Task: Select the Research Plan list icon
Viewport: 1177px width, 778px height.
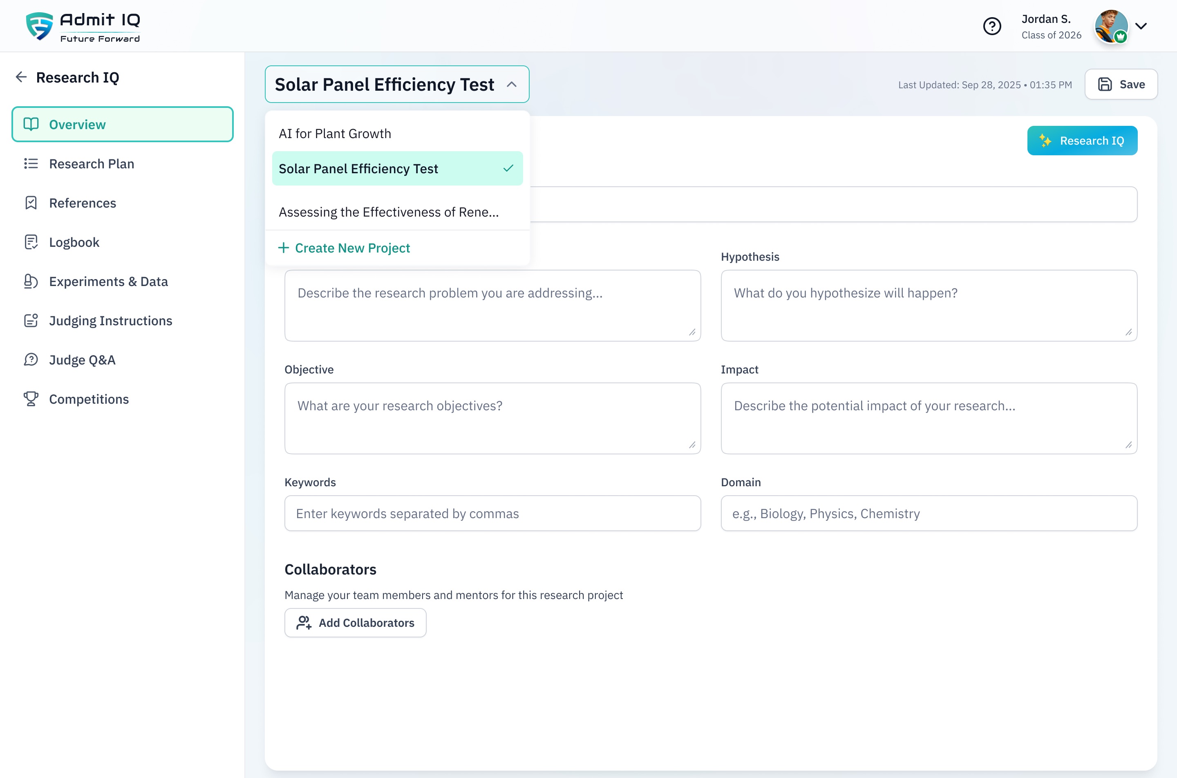Action: (31, 163)
